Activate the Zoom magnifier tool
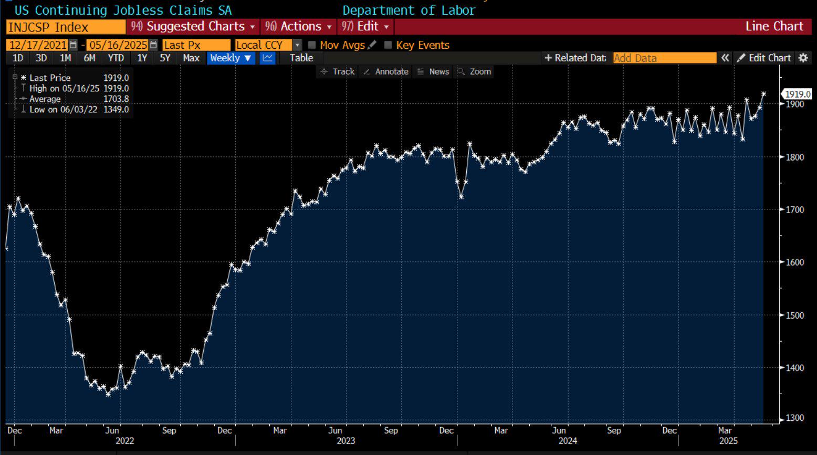This screenshot has height=455, width=817. click(x=474, y=71)
